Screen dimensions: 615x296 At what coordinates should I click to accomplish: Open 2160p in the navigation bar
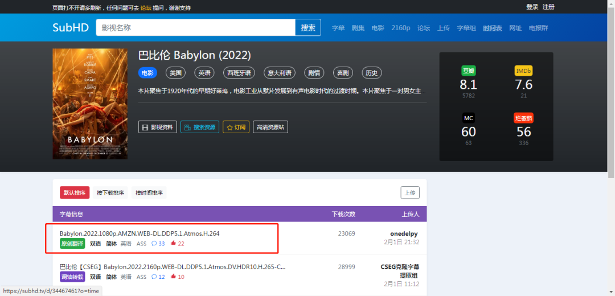pos(401,28)
